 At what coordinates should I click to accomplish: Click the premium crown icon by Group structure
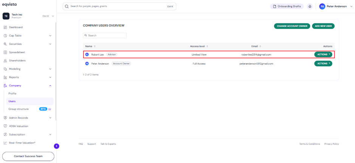pyautogui.click(x=50, y=109)
